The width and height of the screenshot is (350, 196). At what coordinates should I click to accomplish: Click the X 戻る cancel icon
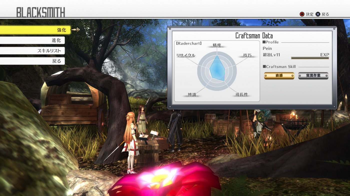(318, 14)
